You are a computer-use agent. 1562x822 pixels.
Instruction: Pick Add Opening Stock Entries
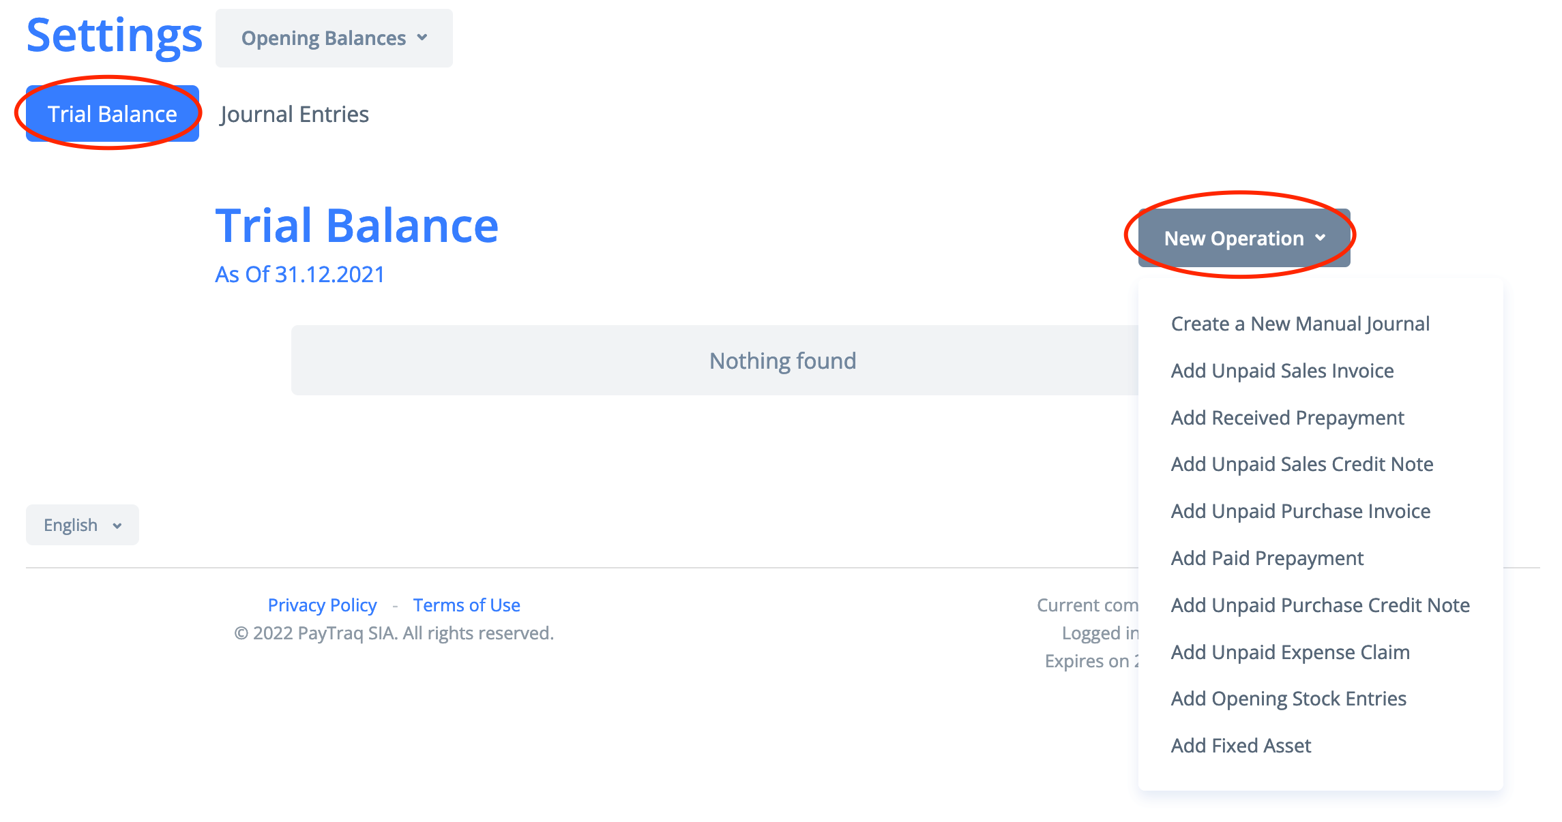[1288, 699]
